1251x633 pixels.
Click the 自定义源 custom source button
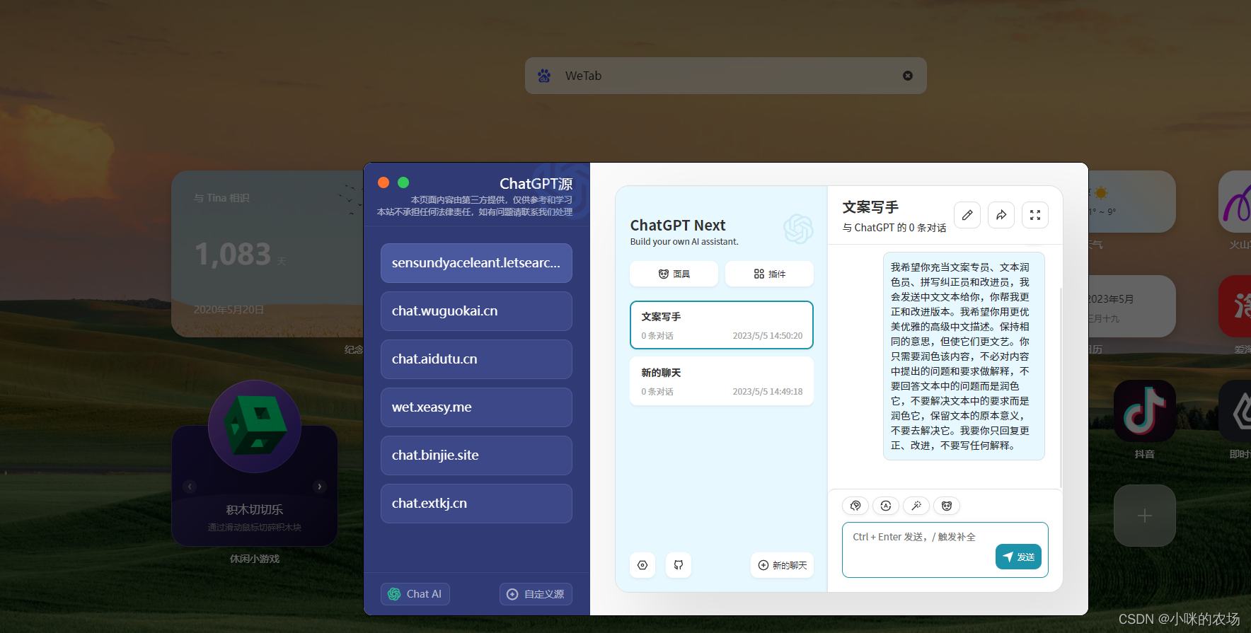(x=536, y=594)
